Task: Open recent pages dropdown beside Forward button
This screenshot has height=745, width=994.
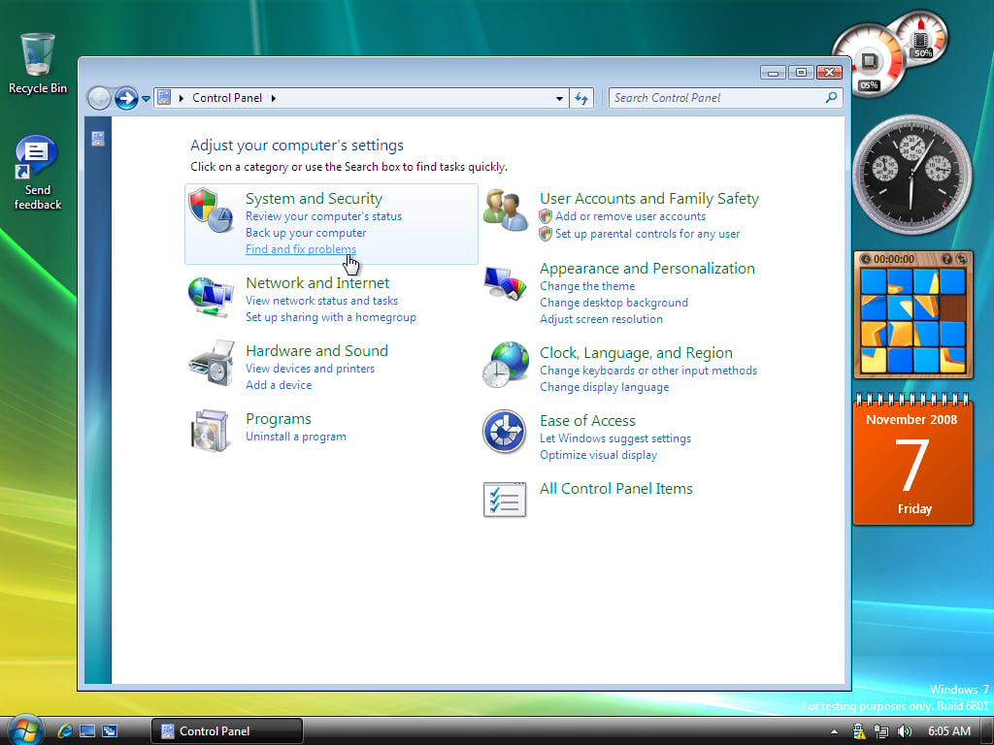Action: tap(146, 99)
